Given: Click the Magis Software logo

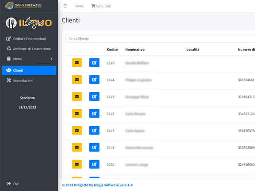Looking at the screenshot, I should tap(23, 6).
